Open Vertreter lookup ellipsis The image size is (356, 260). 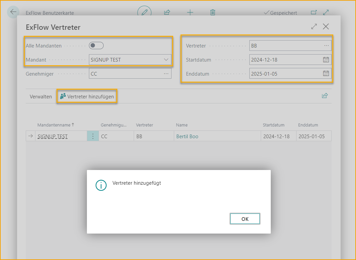tap(326, 46)
